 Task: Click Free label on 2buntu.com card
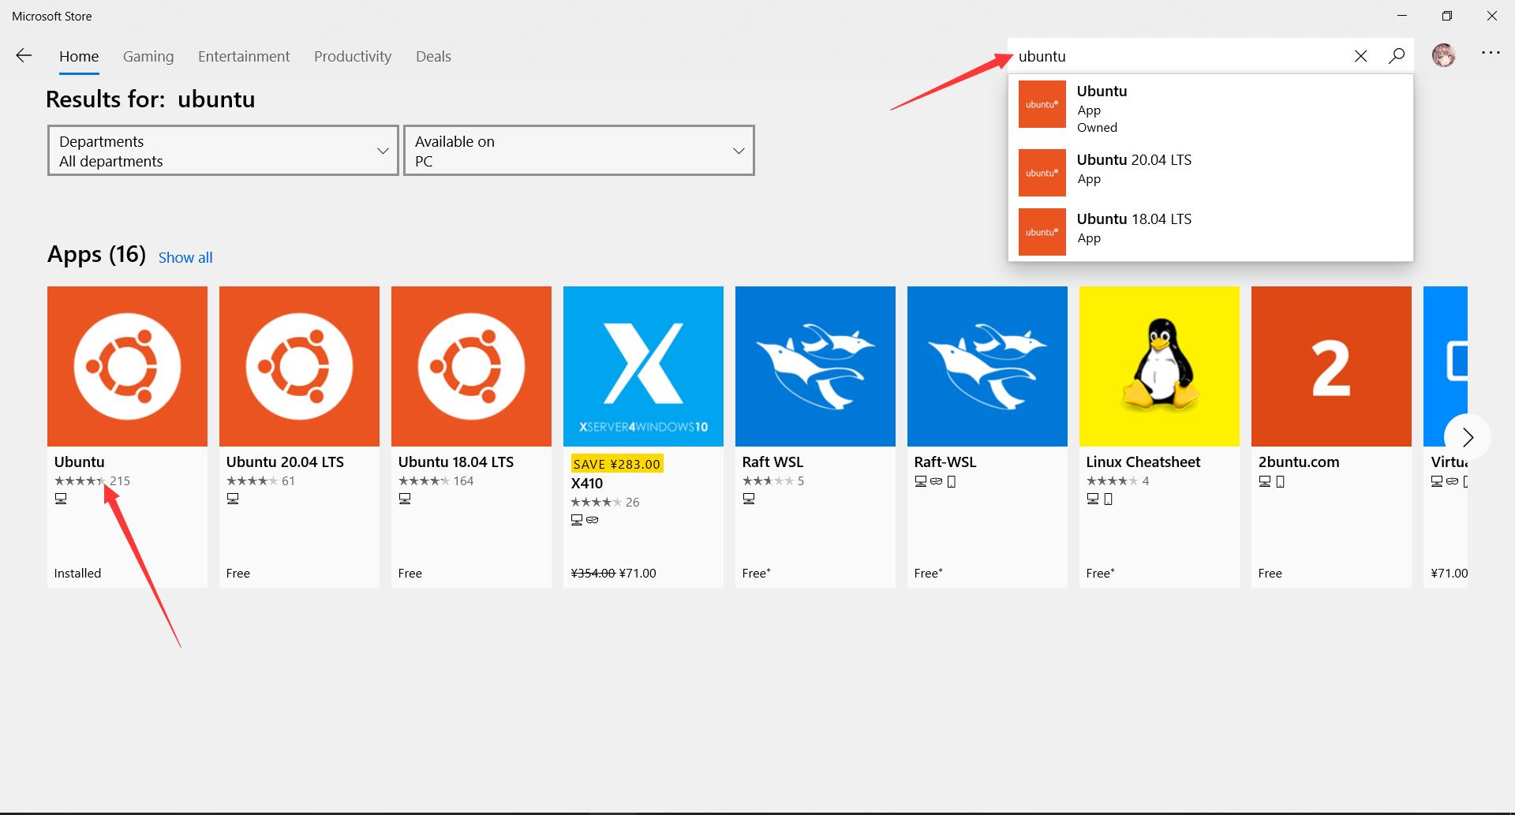1270,573
